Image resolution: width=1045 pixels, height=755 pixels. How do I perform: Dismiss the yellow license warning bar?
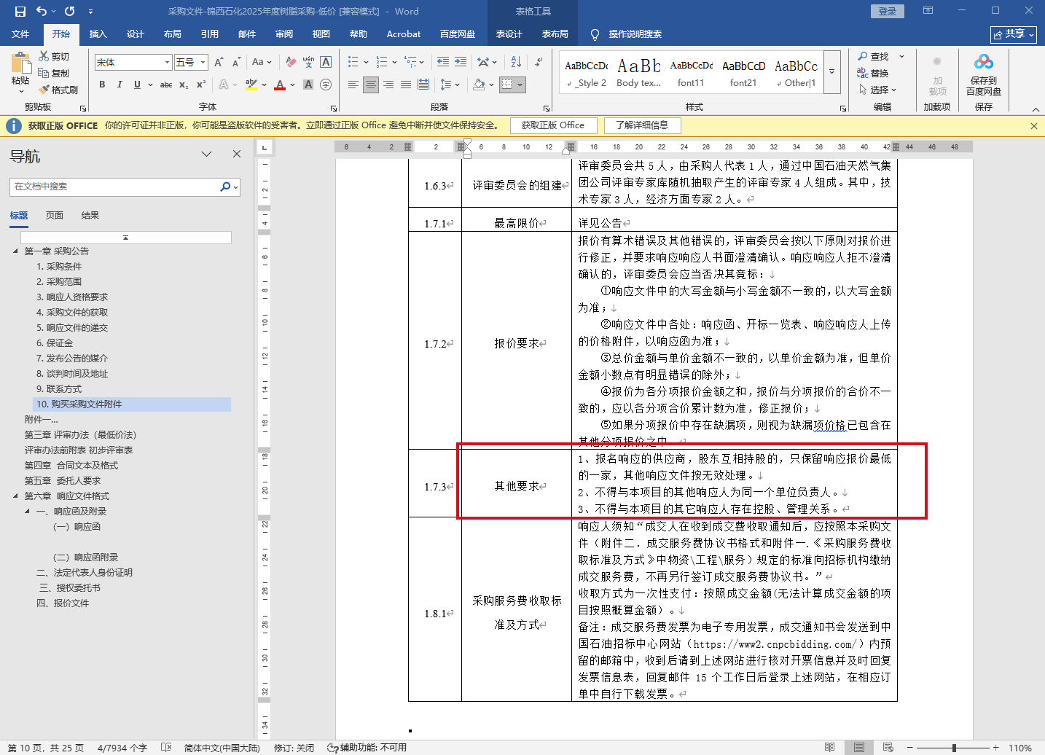pyautogui.click(x=1033, y=126)
